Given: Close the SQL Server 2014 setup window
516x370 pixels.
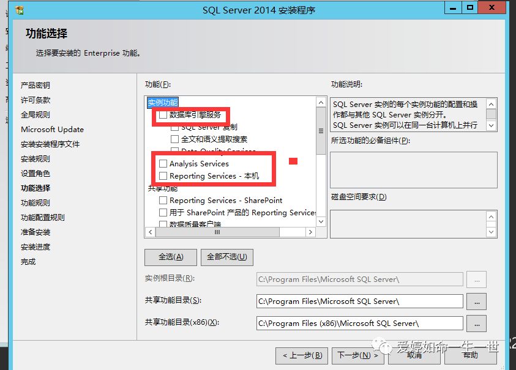Looking at the screenshot, I should pyautogui.click(x=492, y=7).
